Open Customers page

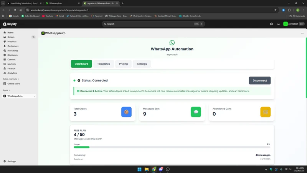[x=13, y=46]
